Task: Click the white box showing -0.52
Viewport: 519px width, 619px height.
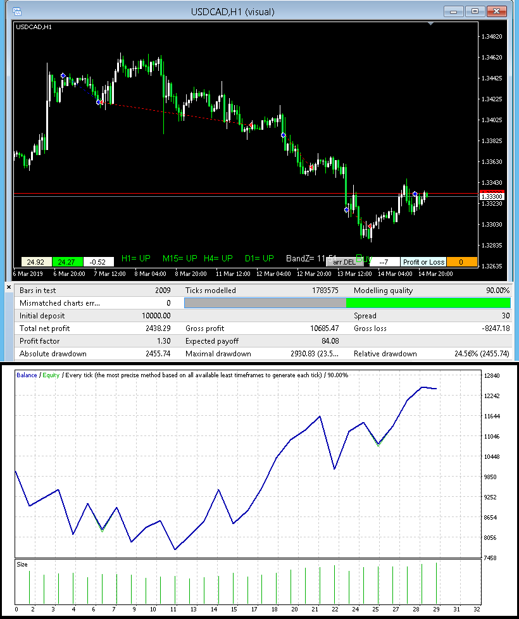Action: point(99,262)
